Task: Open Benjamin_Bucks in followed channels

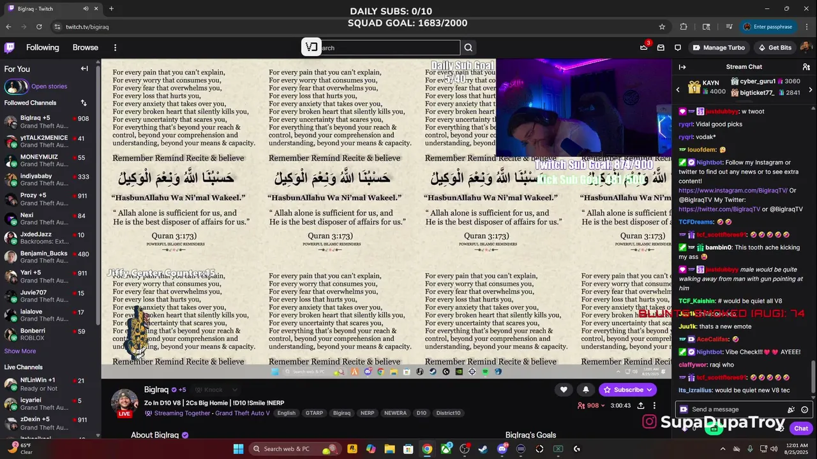Action: coord(49,258)
